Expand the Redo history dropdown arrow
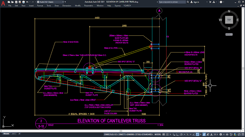This screenshot has width=245, height=137. point(36,2)
